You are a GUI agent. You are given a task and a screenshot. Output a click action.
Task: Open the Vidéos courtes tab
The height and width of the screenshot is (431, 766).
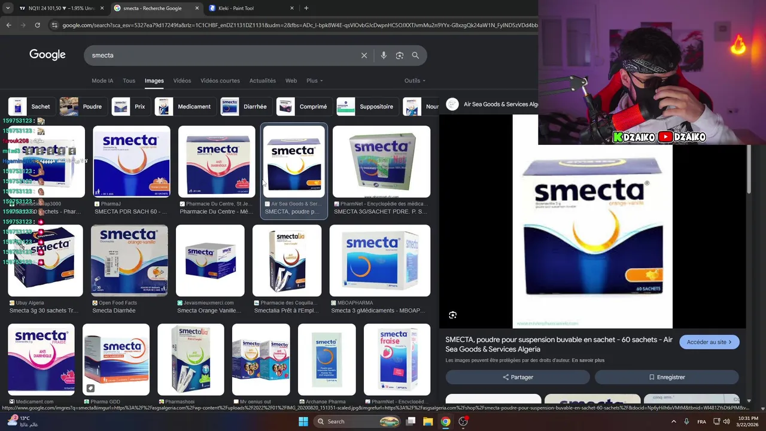pyautogui.click(x=220, y=81)
